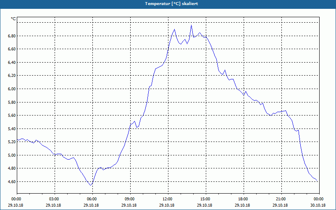
Task: Click the temperature peak near 14:00
Action: coord(192,25)
